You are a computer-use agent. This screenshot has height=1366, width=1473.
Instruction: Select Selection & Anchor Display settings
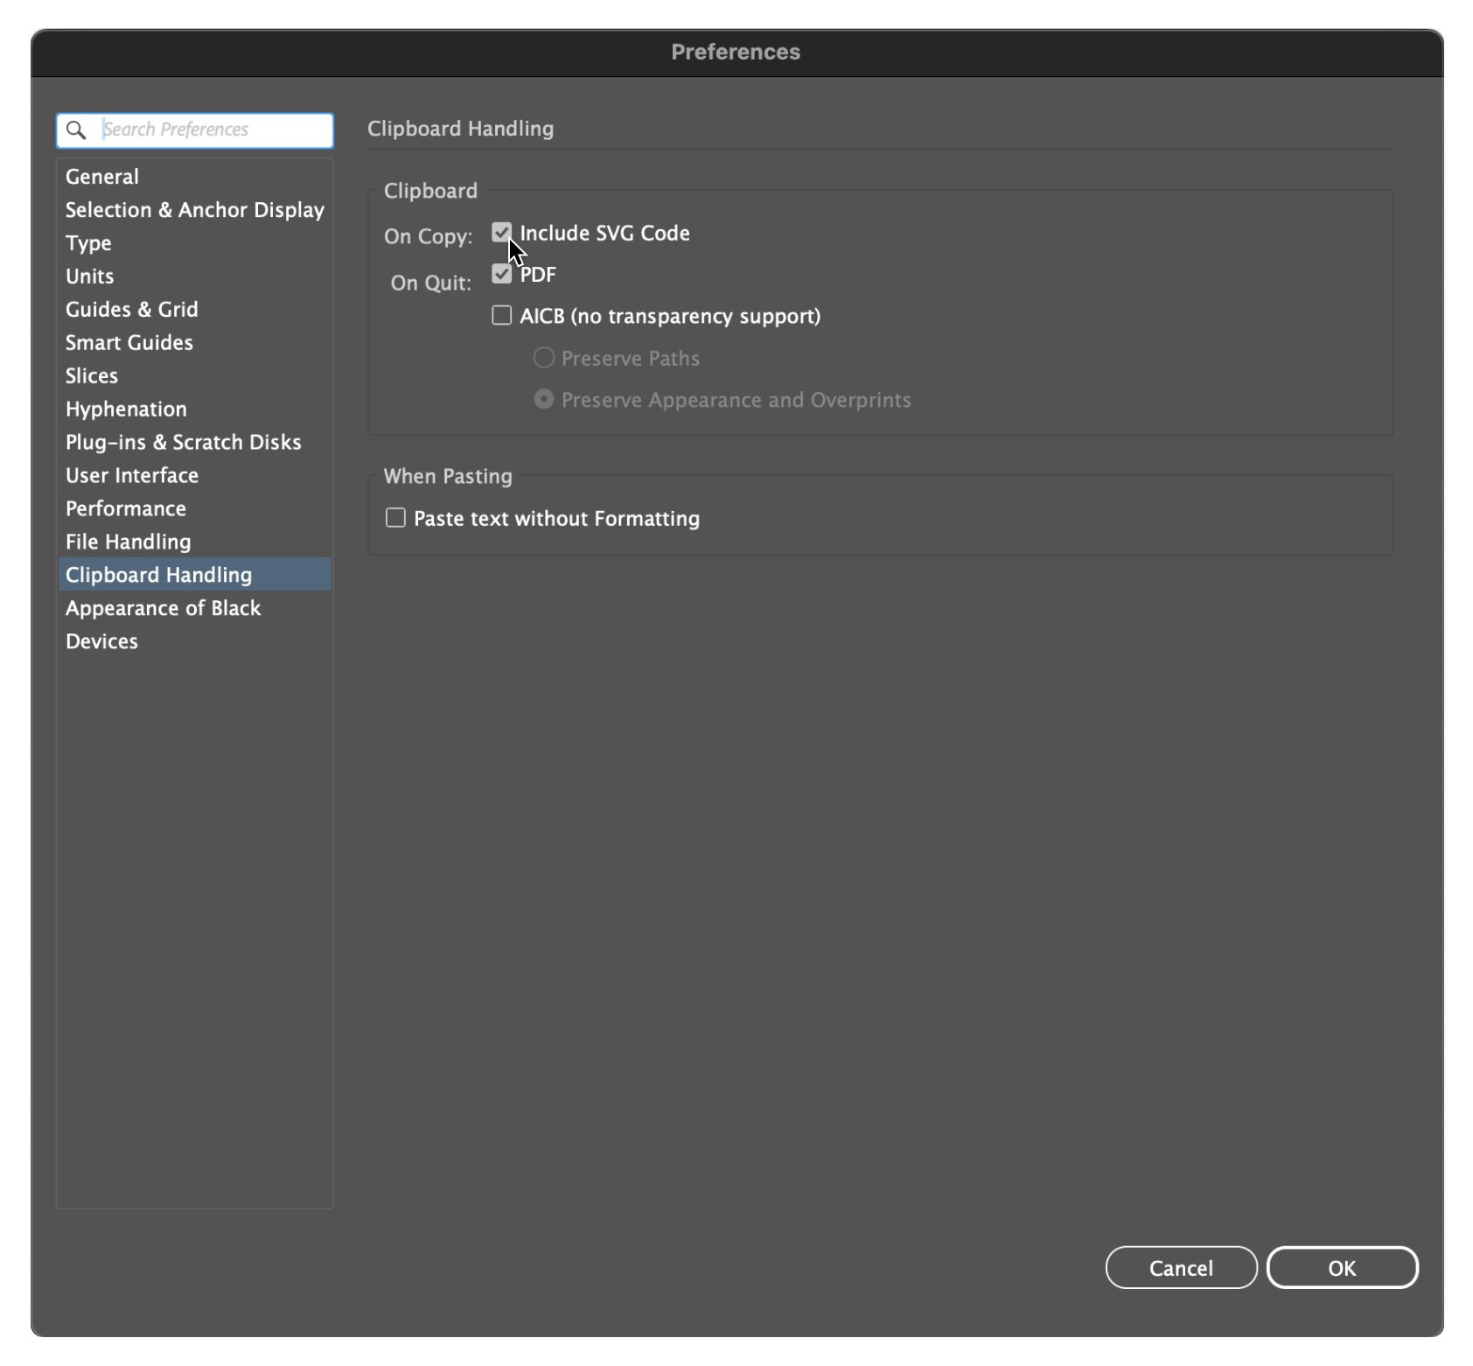pyautogui.click(x=193, y=209)
